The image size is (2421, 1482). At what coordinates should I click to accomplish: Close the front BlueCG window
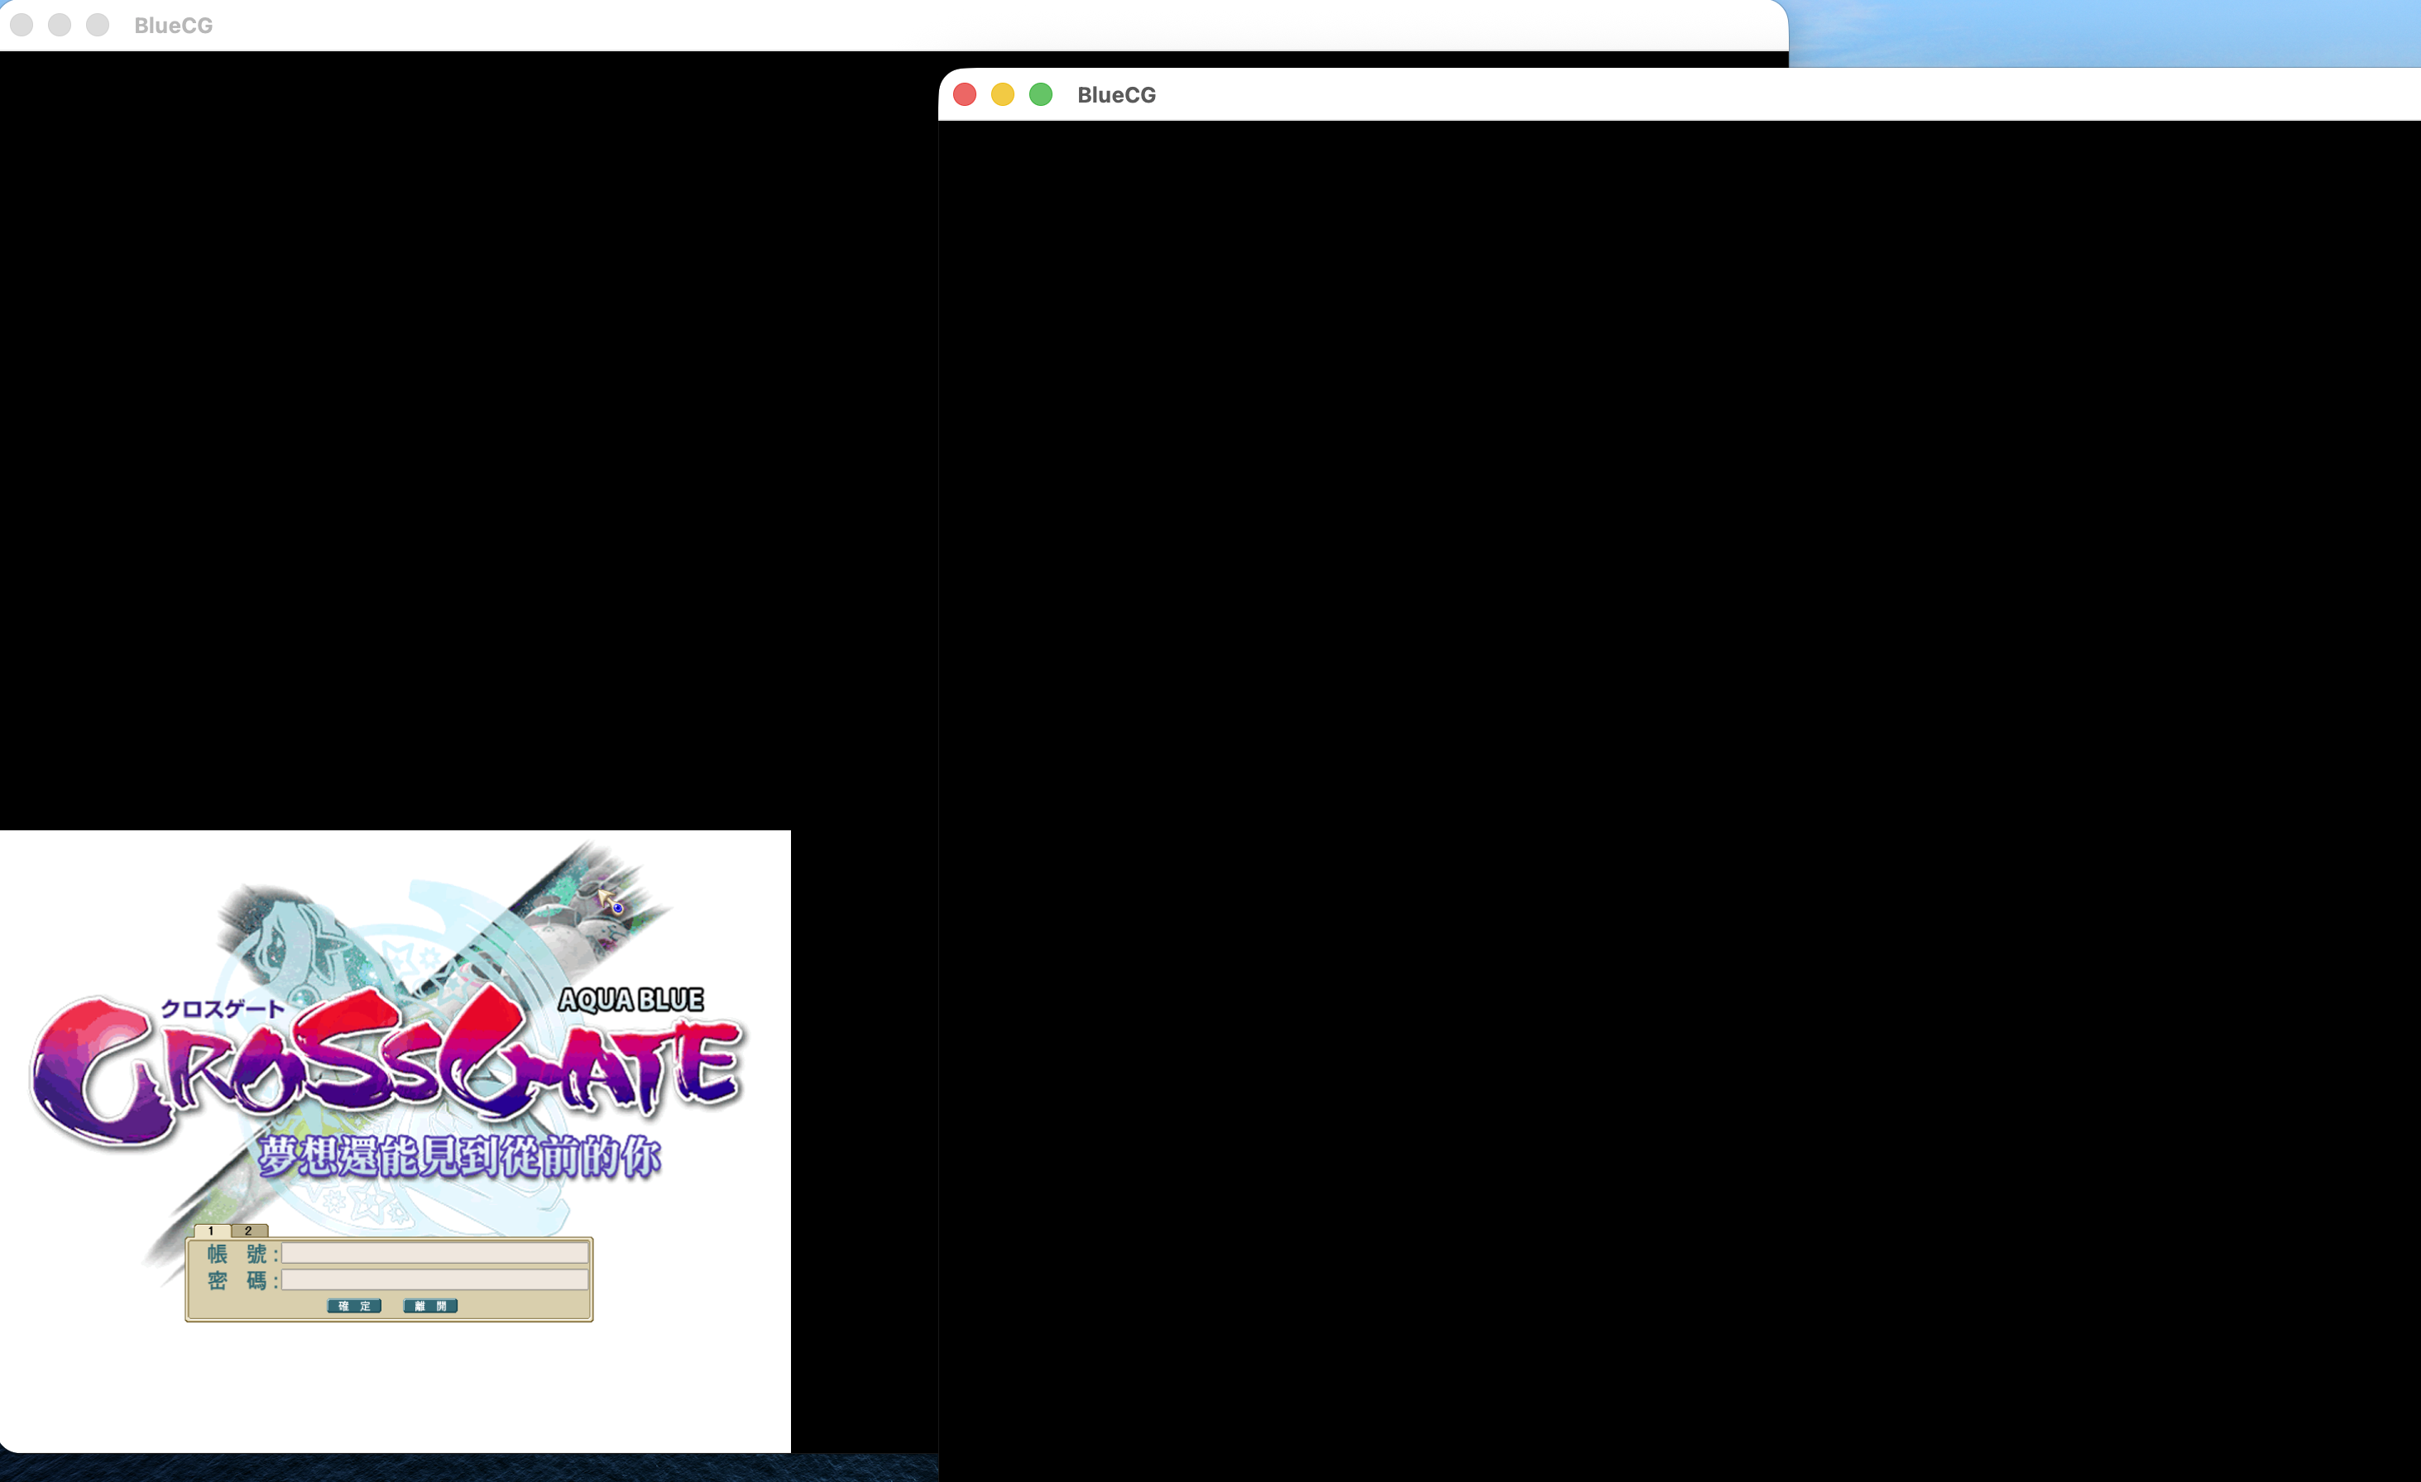click(965, 94)
